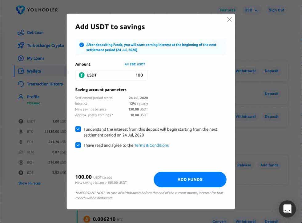Click Sign Out in the header

pos(276,10)
